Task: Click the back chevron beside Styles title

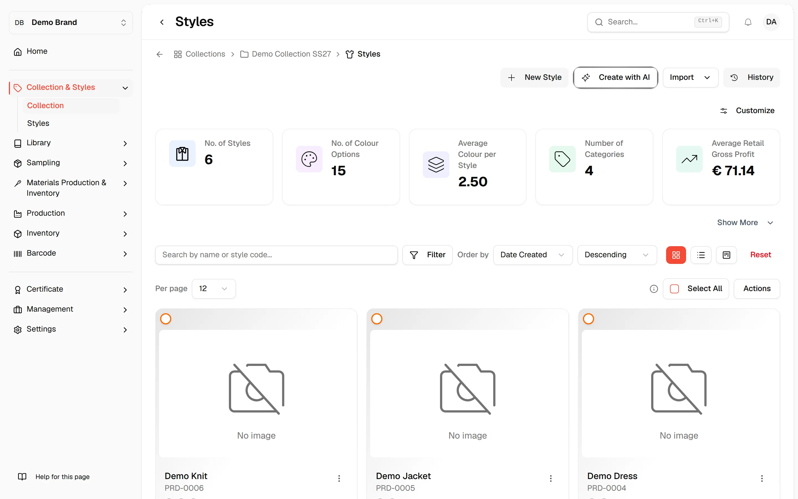Action: (162, 22)
